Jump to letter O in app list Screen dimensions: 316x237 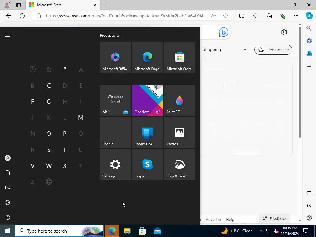[49, 134]
